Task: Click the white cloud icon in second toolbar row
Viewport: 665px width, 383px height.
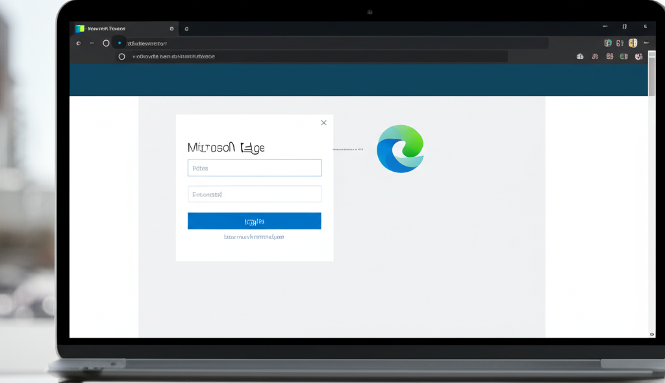Action: (x=580, y=56)
